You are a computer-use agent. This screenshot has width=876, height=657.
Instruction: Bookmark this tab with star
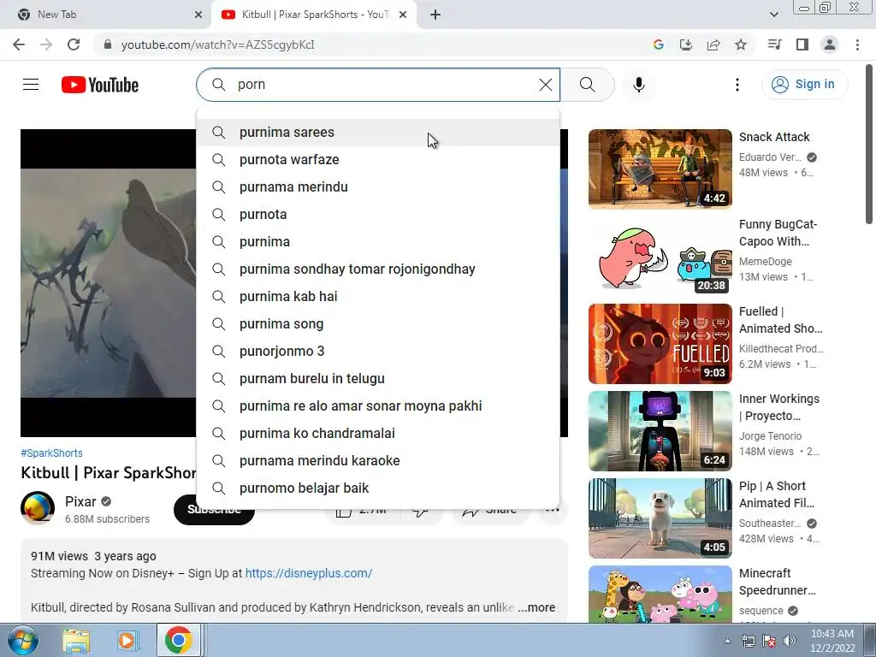pos(741,44)
